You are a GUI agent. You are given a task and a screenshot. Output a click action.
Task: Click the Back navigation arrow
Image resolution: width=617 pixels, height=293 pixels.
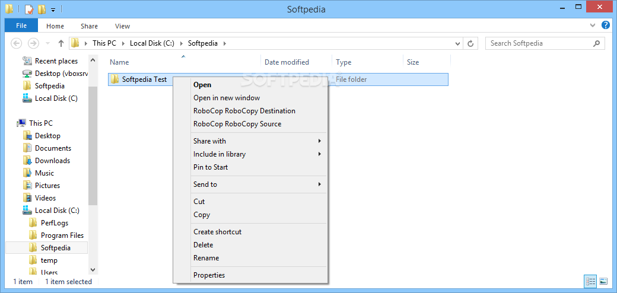tap(16, 43)
